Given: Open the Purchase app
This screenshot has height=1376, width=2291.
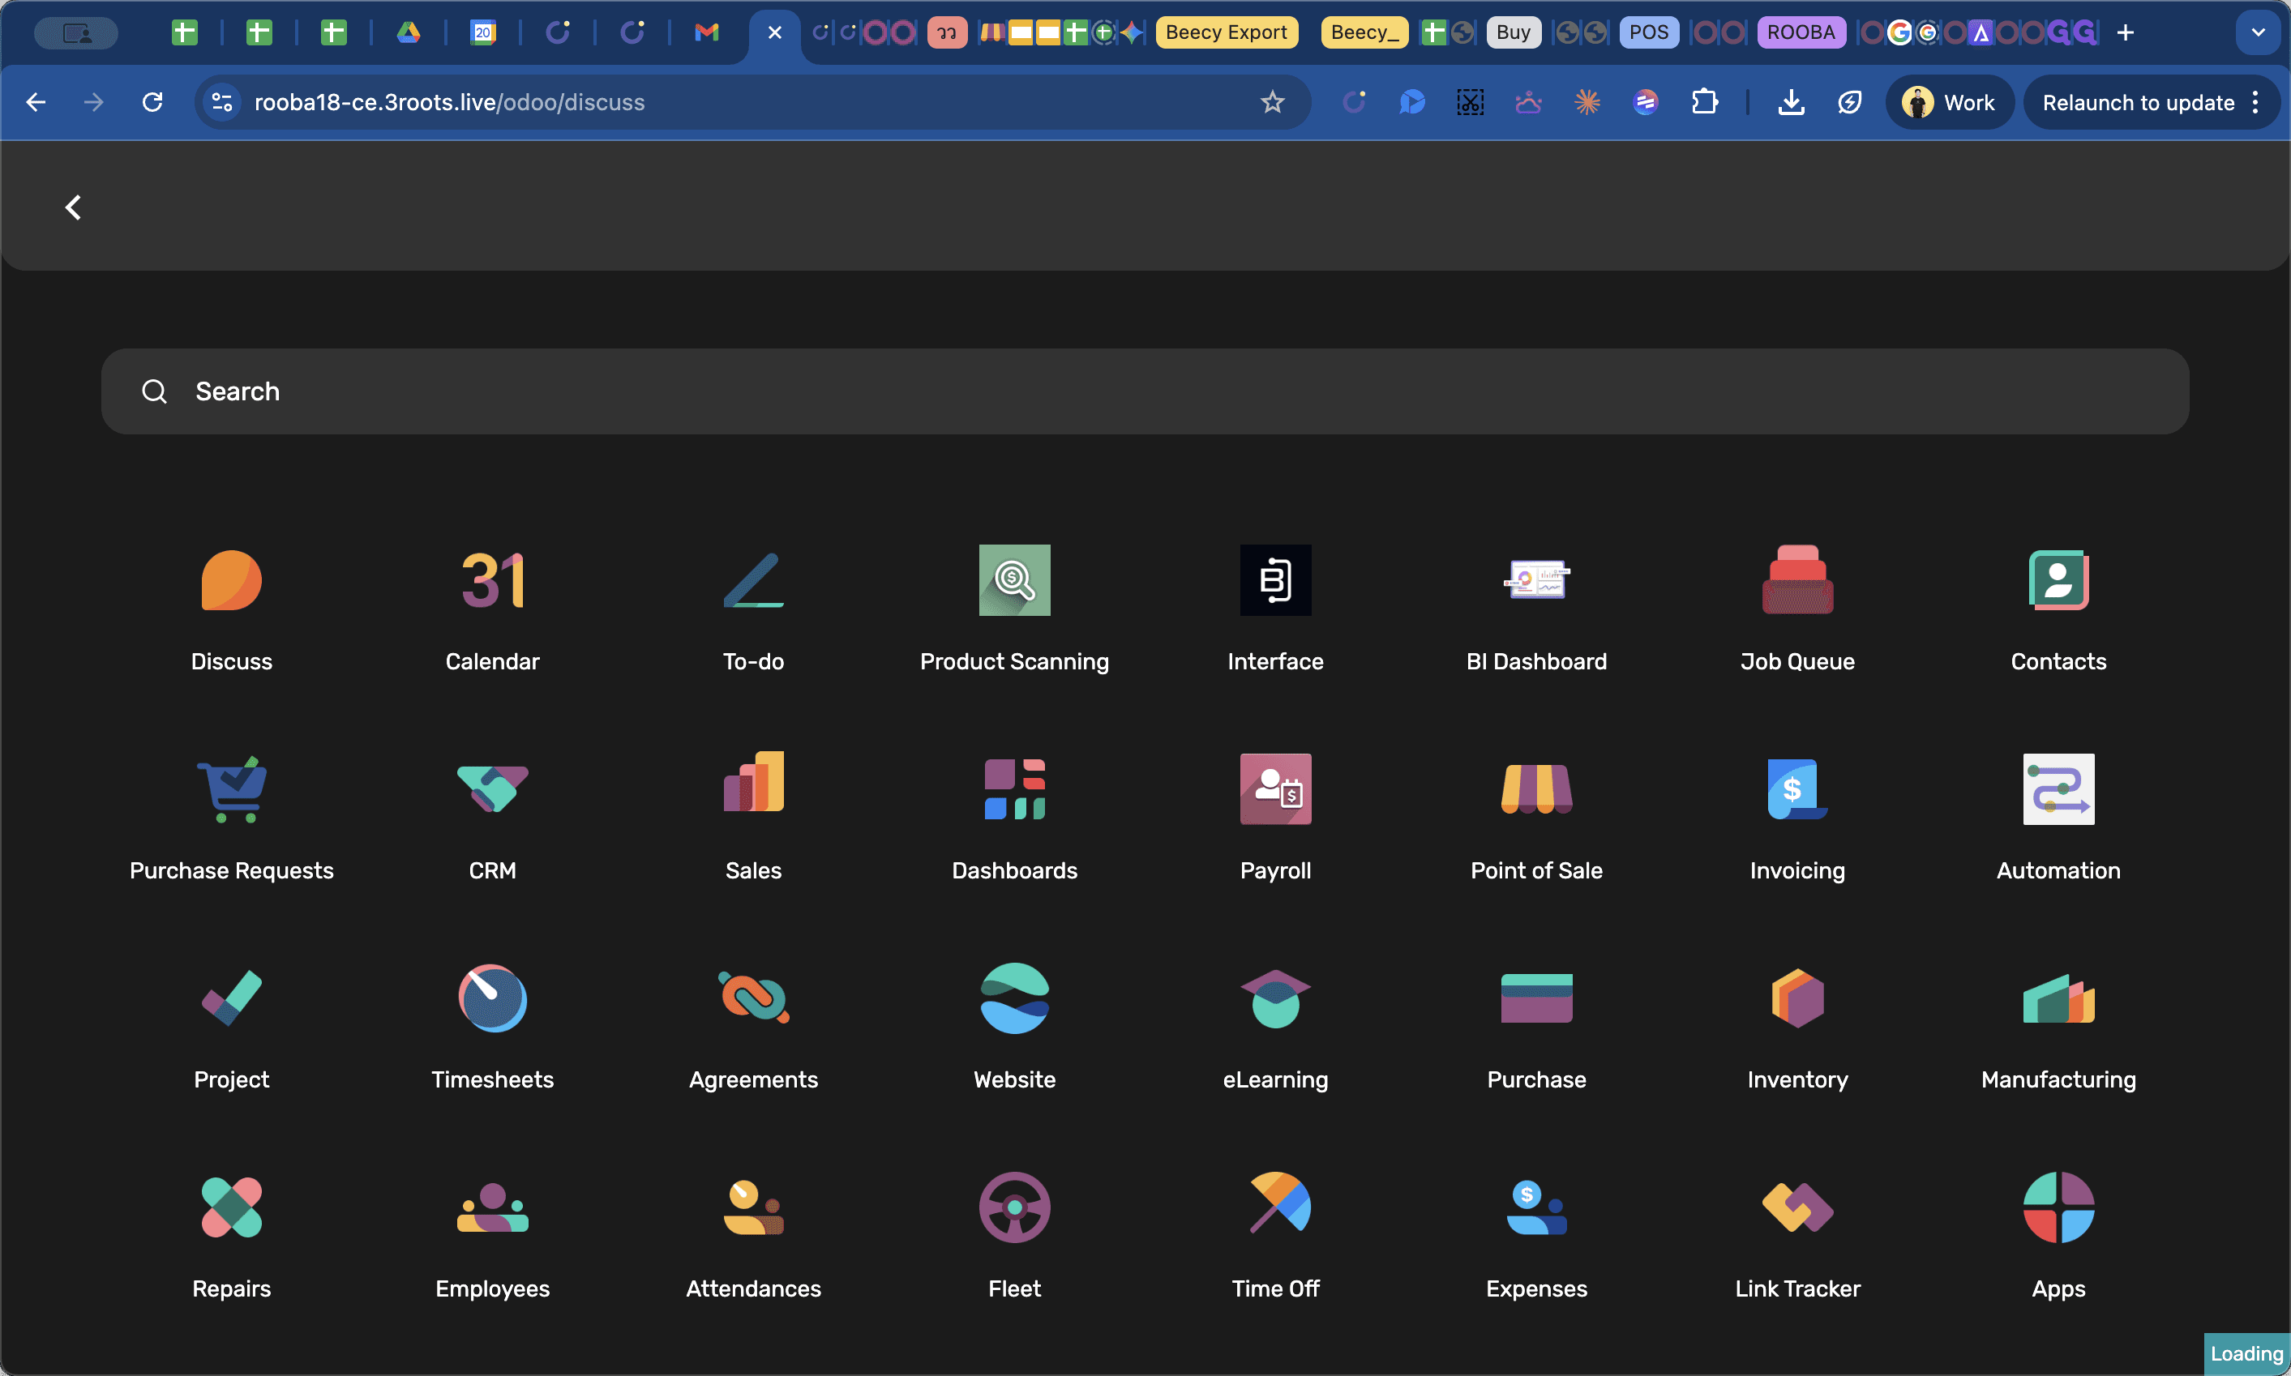Looking at the screenshot, I should (x=1536, y=1027).
